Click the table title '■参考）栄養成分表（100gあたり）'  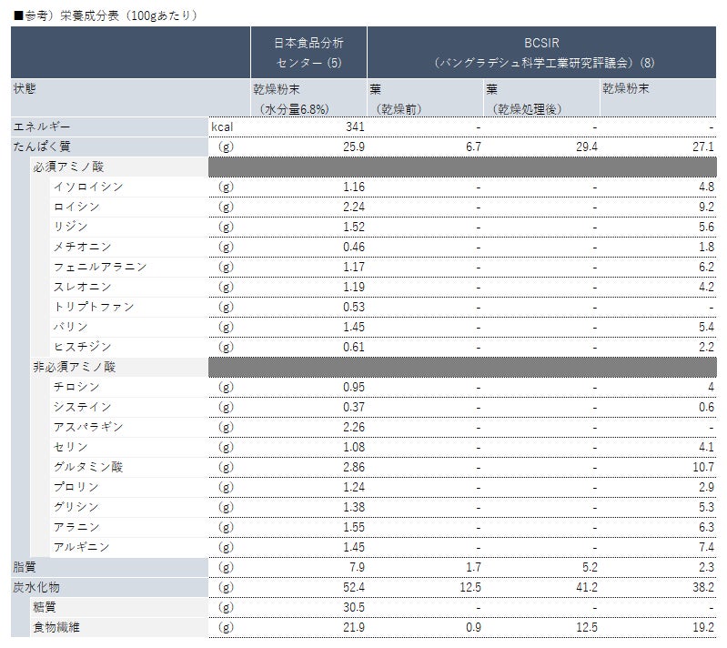[x=106, y=15]
